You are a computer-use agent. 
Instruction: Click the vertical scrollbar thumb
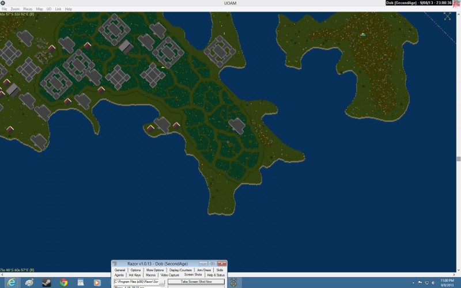pos(458,159)
